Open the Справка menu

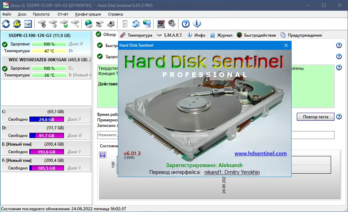click(x=116, y=14)
